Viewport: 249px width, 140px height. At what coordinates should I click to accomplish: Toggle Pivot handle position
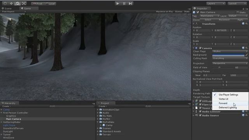tap(37, 3)
